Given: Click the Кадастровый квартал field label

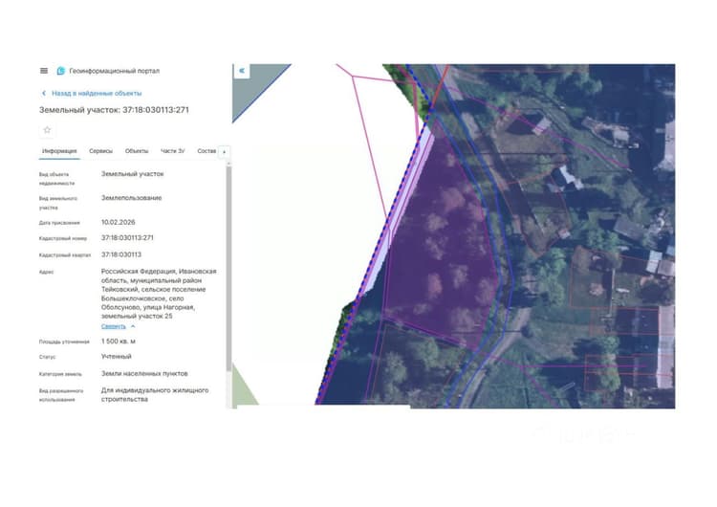Looking at the screenshot, I should click(x=65, y=255).
